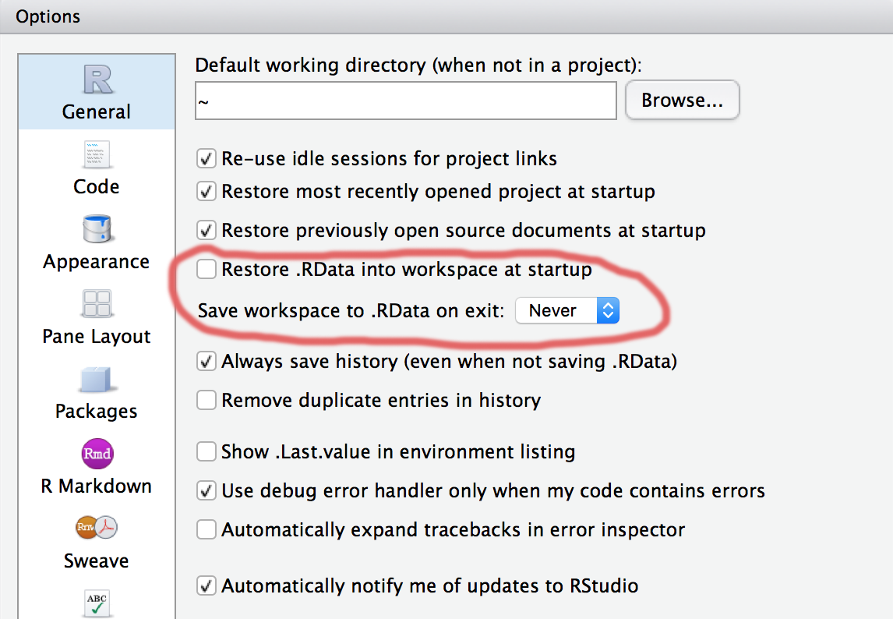Screen dimensions: 893x619
Task: Uncheck Always save history option
Action: (206, 362)
